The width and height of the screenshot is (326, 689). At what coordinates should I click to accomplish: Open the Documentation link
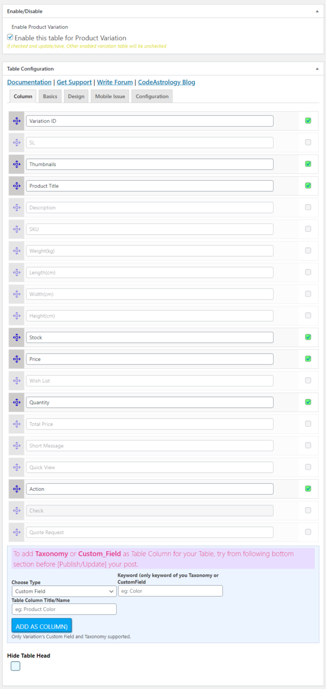point(29,82)
